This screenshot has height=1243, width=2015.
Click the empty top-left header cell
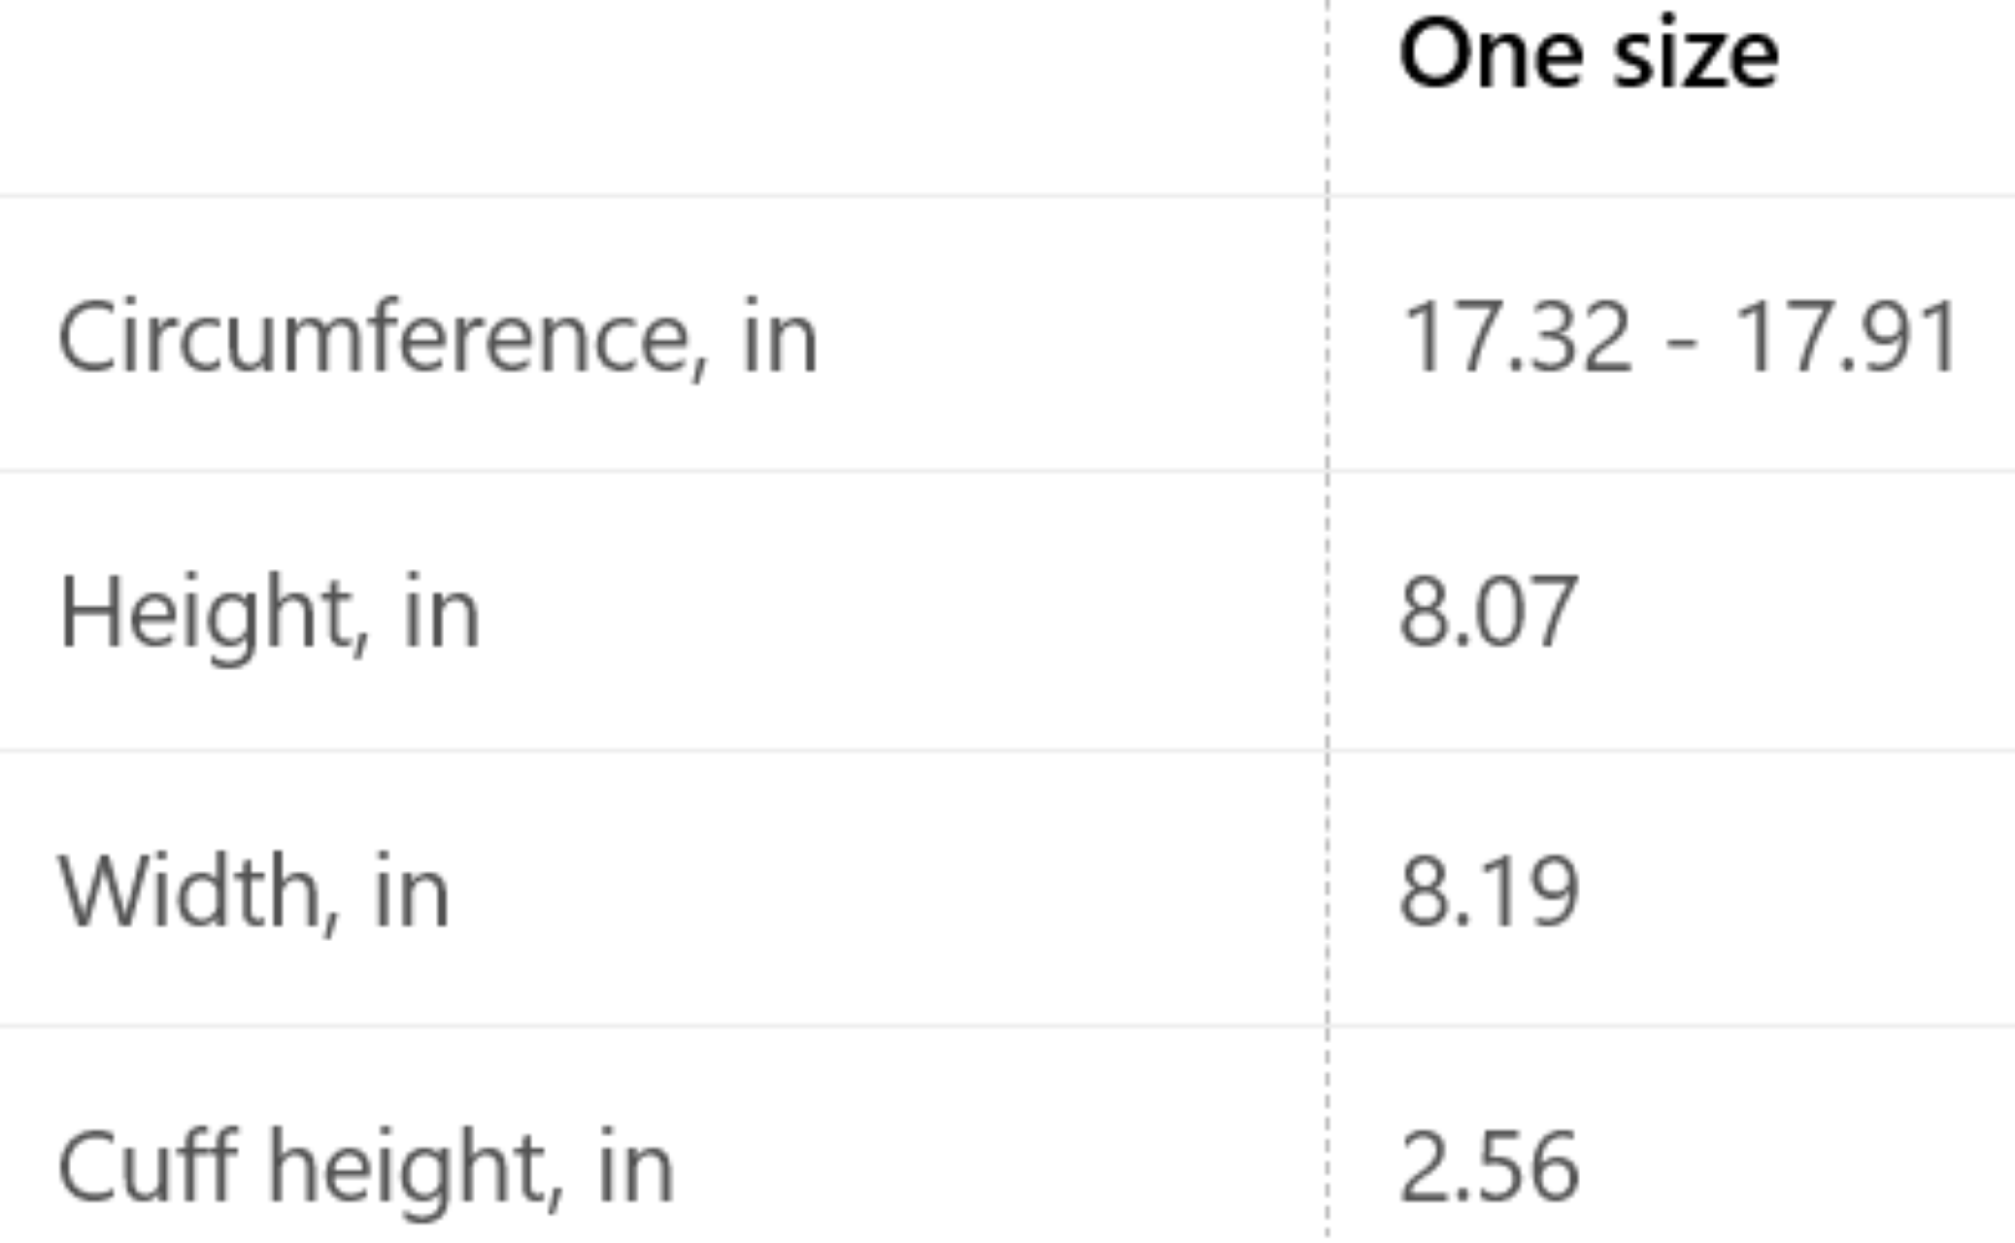pyautogui.click(x=663, y=97)
